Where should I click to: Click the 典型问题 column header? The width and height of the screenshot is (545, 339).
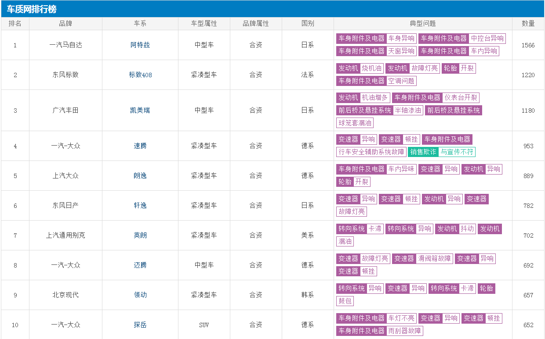pos(423,24)
